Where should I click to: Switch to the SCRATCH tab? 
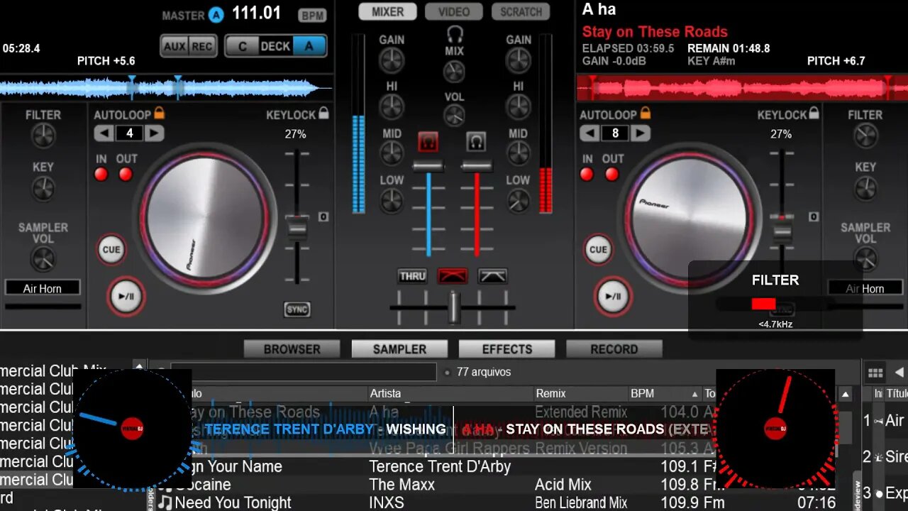(x=521, y=11)
